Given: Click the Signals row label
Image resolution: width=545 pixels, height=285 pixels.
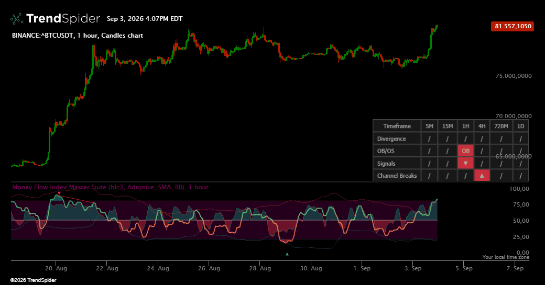Looking at the screenshot, I should 386,164.
